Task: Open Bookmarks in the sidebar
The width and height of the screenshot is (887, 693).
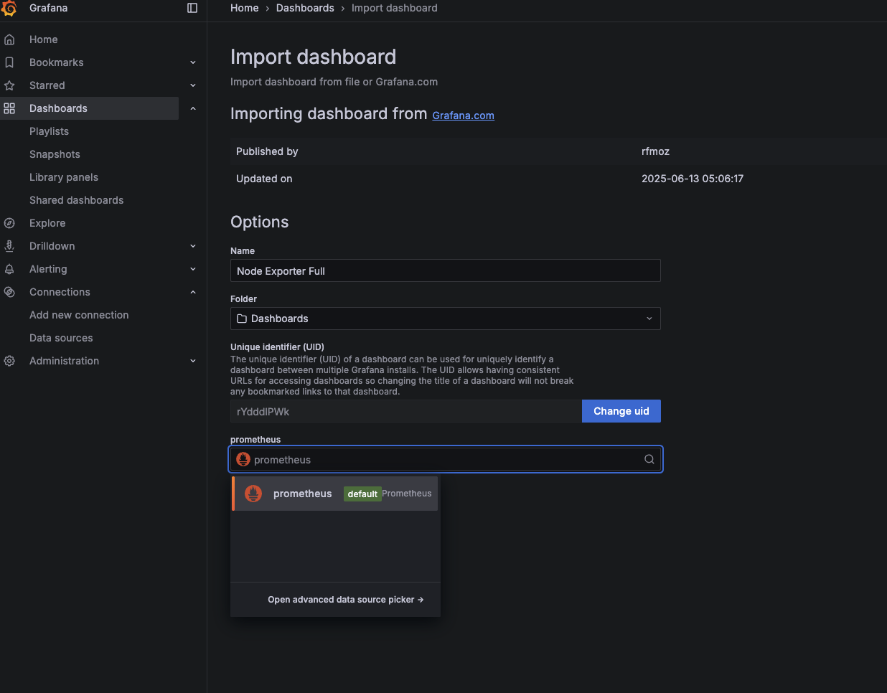Action: click(x=57, y=62)
